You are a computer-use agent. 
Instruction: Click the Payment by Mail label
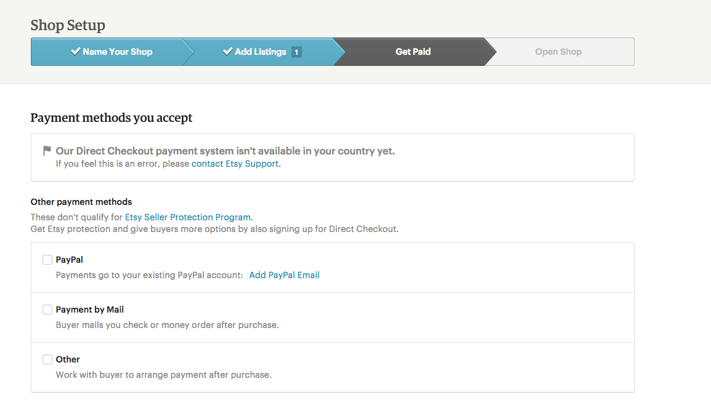pyautogui.click(x=90, y=310)
